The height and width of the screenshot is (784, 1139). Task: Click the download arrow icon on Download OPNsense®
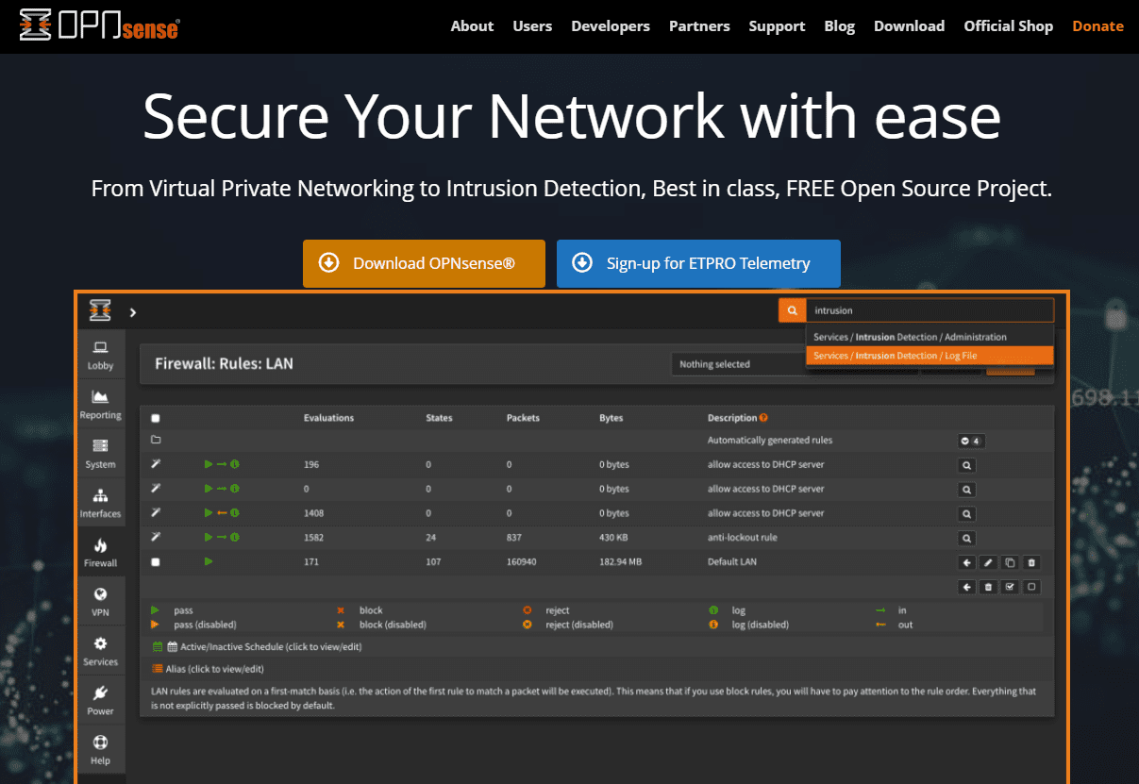pyautogui.click(x=328, y=262)
